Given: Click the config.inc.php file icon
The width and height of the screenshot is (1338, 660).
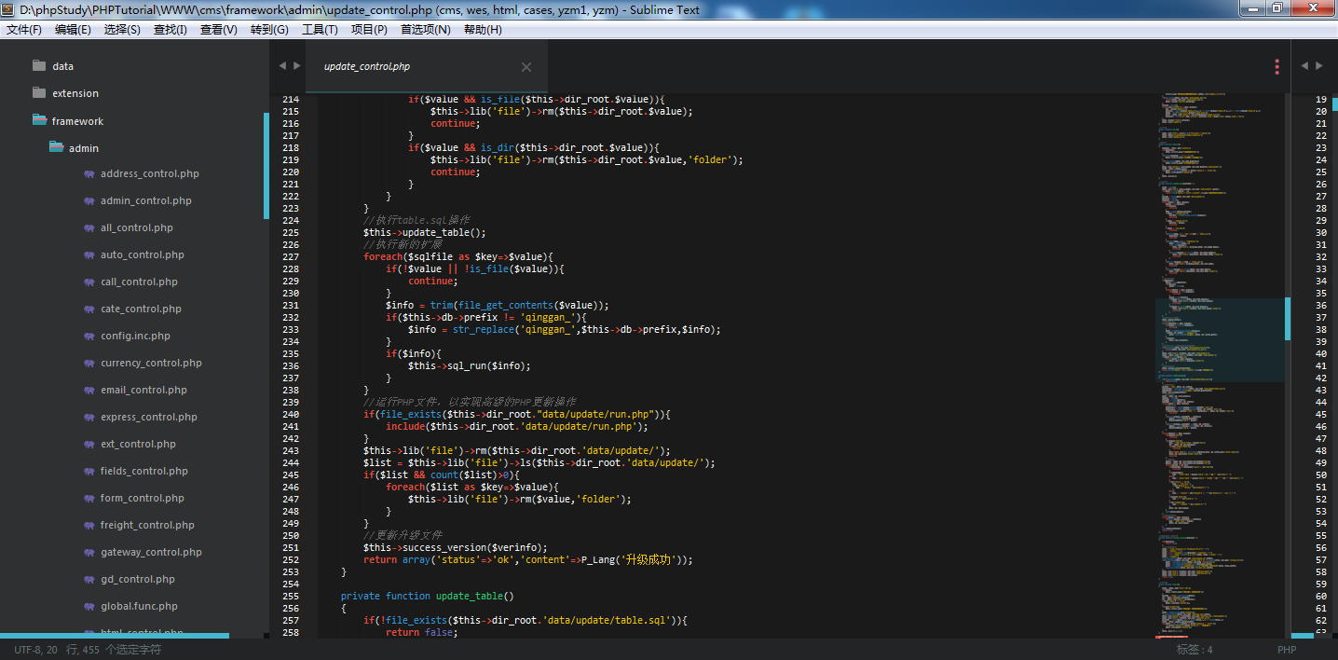Looking at the screenshot, I should 89,337.
